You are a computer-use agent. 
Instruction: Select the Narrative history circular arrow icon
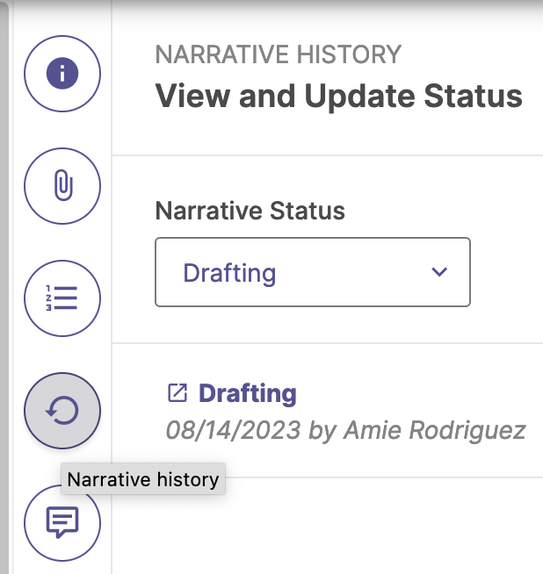pos(62,411)
